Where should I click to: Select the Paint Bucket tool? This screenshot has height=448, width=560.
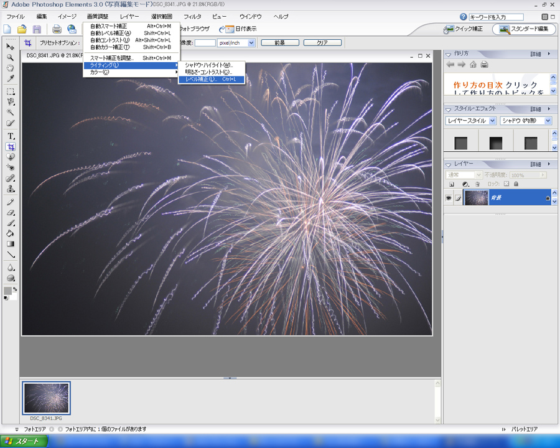(x=11, y=233)
